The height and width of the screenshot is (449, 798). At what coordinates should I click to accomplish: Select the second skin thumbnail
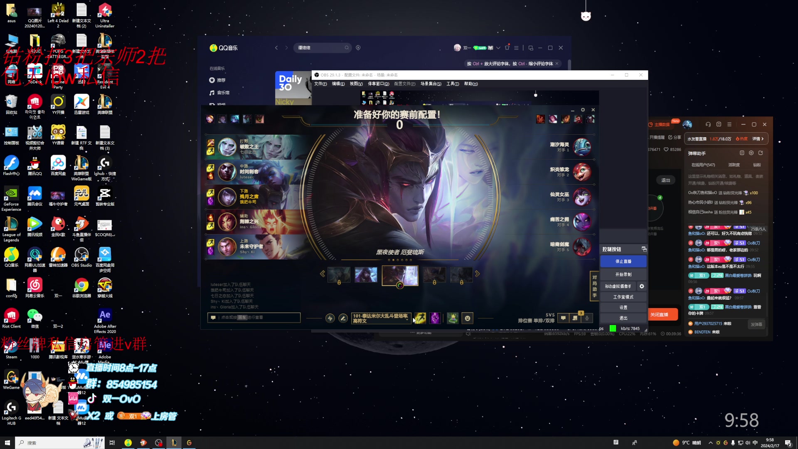pos(366,275)
